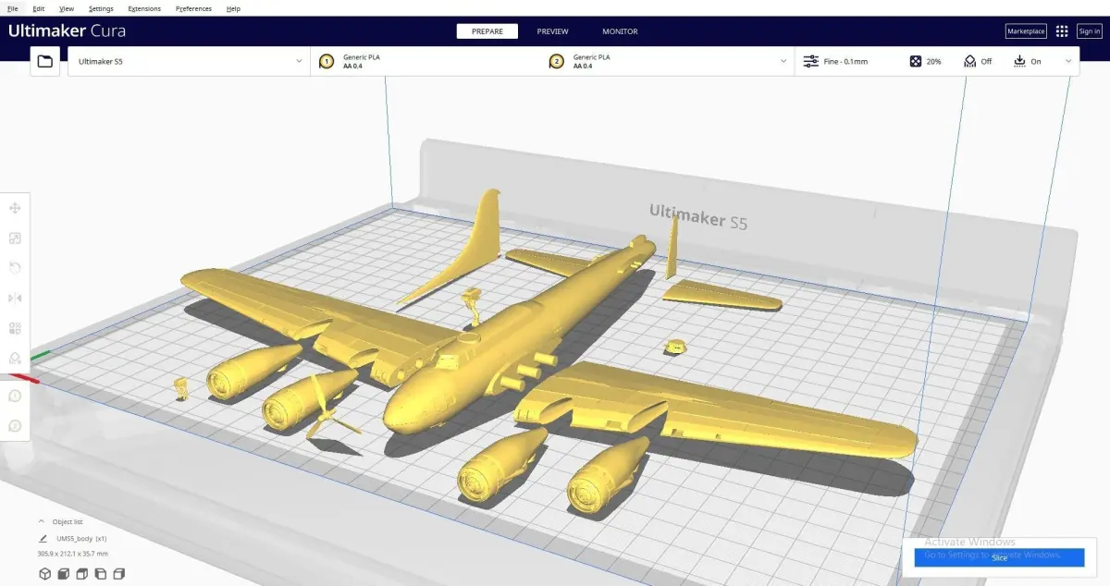Select the Rotate tool in left toolbar
Viewport: 1110px width, 586px height.
click(x=15, y=268)
